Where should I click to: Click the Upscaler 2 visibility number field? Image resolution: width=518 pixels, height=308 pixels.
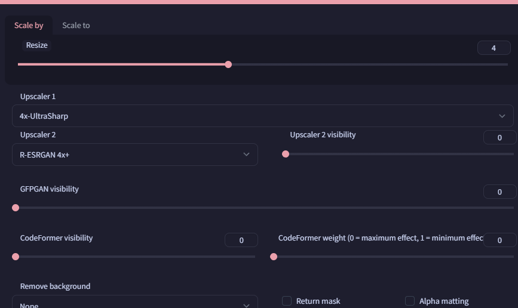click(499, 137)
